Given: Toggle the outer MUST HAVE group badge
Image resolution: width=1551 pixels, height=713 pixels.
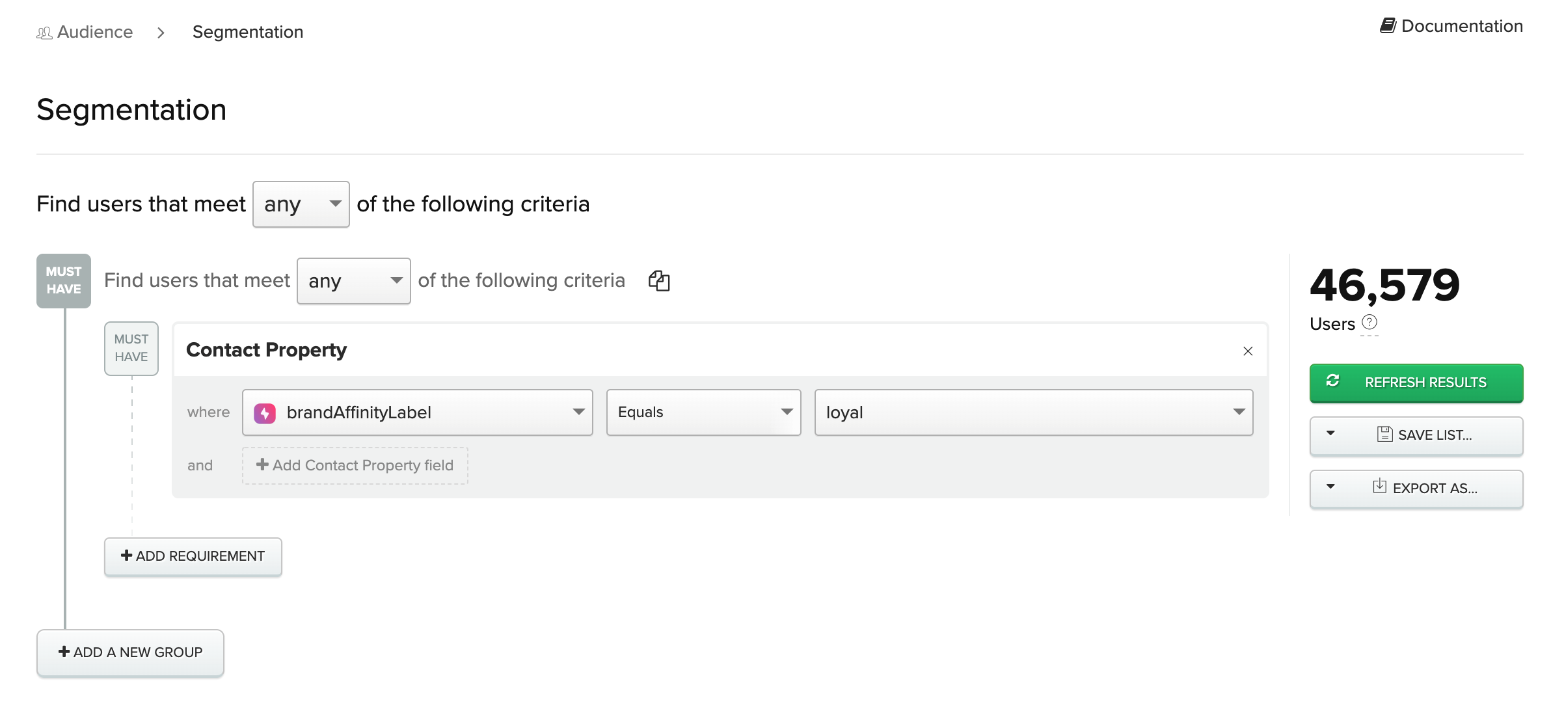Looking at the screenshot, I should click(64, 280).
